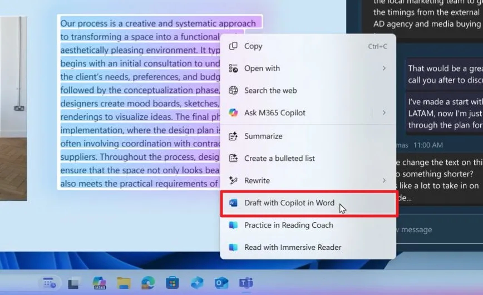Click the line 'also meets the practical requirements'
Viewport: 483px width, 295px height.
pos(139,184)
